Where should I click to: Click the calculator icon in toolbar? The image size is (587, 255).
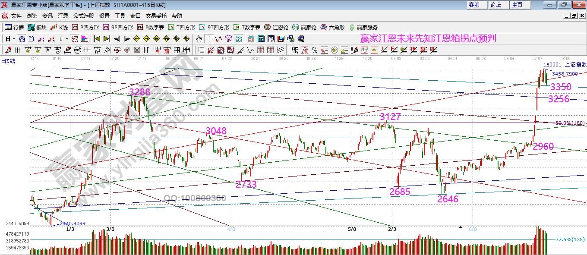(260, 39)
